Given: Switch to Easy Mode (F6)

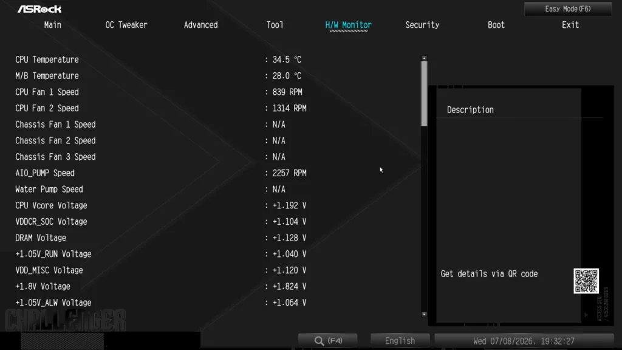Looking at the screenshot, I should point(568,9).
